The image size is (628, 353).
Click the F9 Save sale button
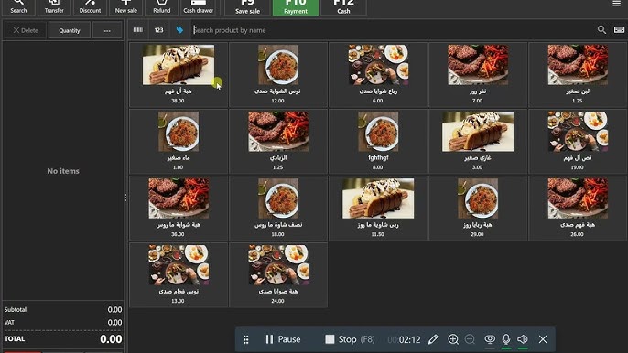(x=247, y=7)
